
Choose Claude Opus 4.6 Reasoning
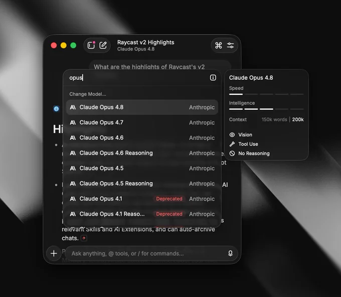click(x=142, y=153)
